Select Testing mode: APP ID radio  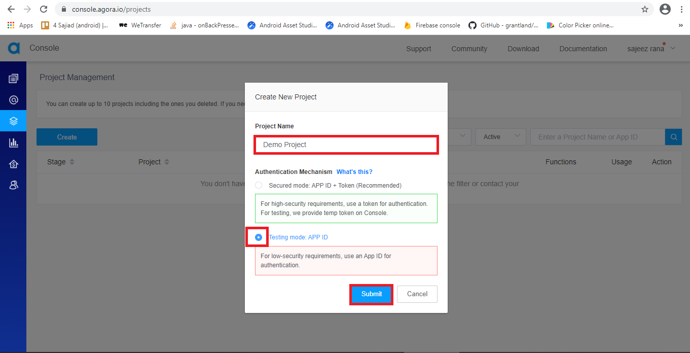tap(259, 237)
